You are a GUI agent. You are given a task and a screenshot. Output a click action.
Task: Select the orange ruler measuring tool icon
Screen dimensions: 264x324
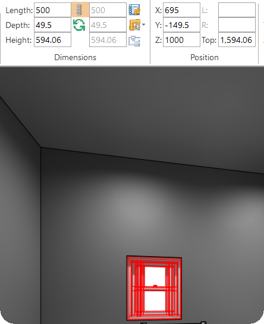click(135, 25)
